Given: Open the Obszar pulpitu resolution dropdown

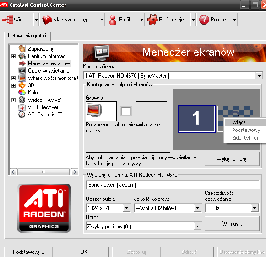Looking at the screenshot, I should tap(127, 208).
